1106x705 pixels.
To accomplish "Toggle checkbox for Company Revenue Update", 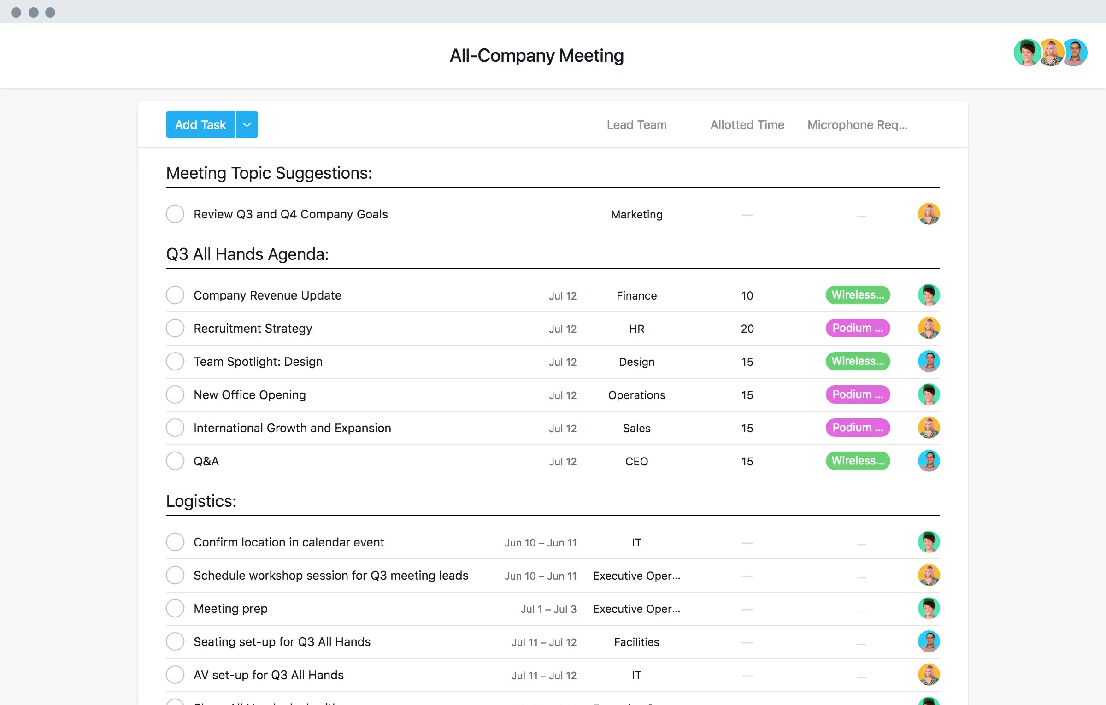I will (x=175, y=295).
